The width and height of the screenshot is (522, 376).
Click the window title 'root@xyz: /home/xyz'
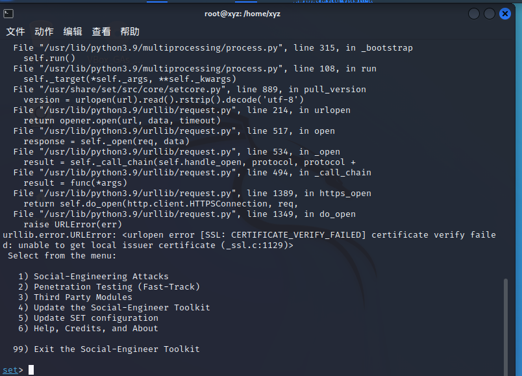click(242, 14)
